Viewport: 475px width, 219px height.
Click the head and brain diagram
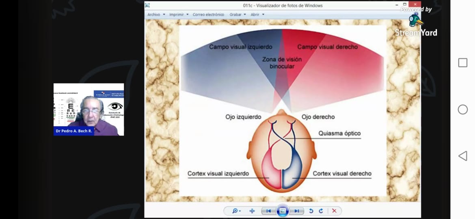(x=282, y=150)
